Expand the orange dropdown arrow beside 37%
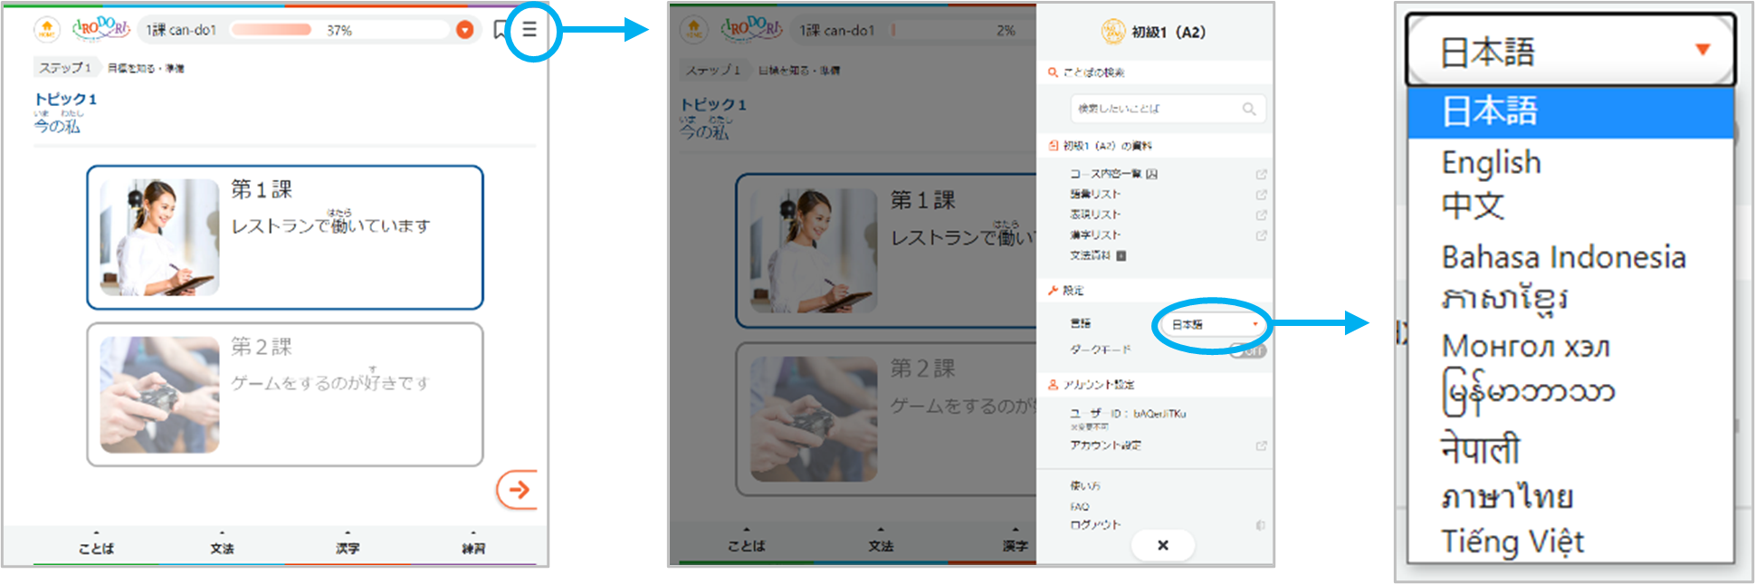Image resolution: width=1755 pixels, height=584 pixels. [x=465, y=30]
